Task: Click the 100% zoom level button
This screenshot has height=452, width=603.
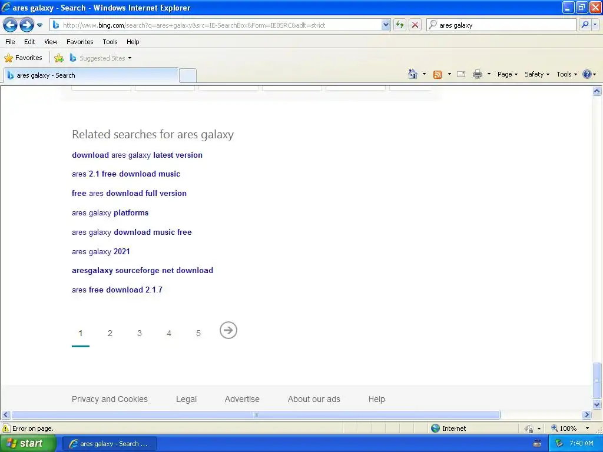Action: (564, 428)
